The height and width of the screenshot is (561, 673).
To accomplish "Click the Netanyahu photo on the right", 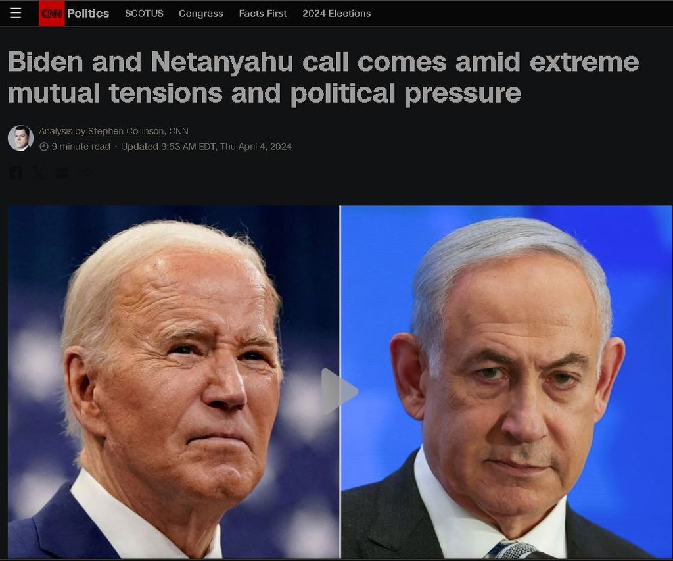I will tap(507, 382).
